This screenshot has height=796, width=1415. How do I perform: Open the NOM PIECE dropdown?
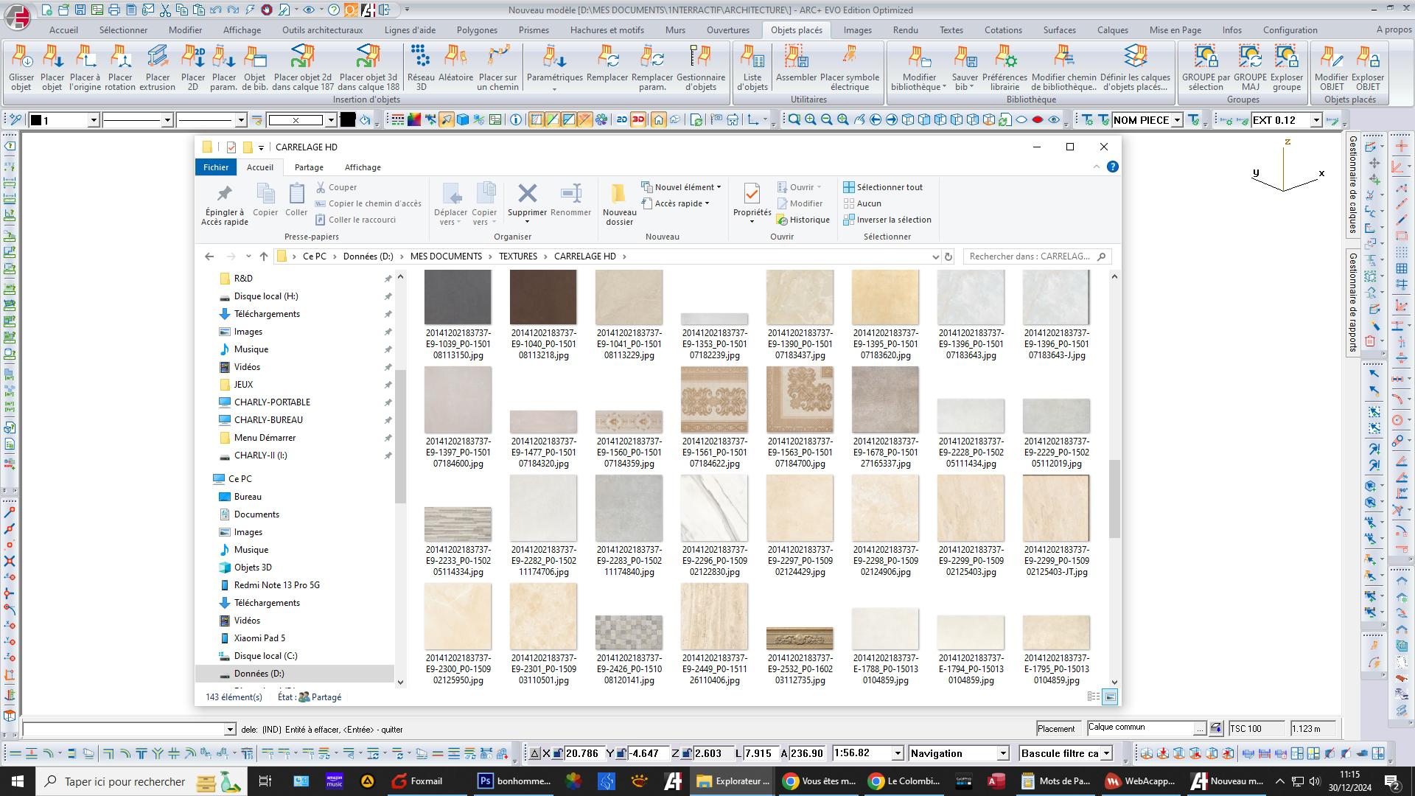click(1177, 120)
